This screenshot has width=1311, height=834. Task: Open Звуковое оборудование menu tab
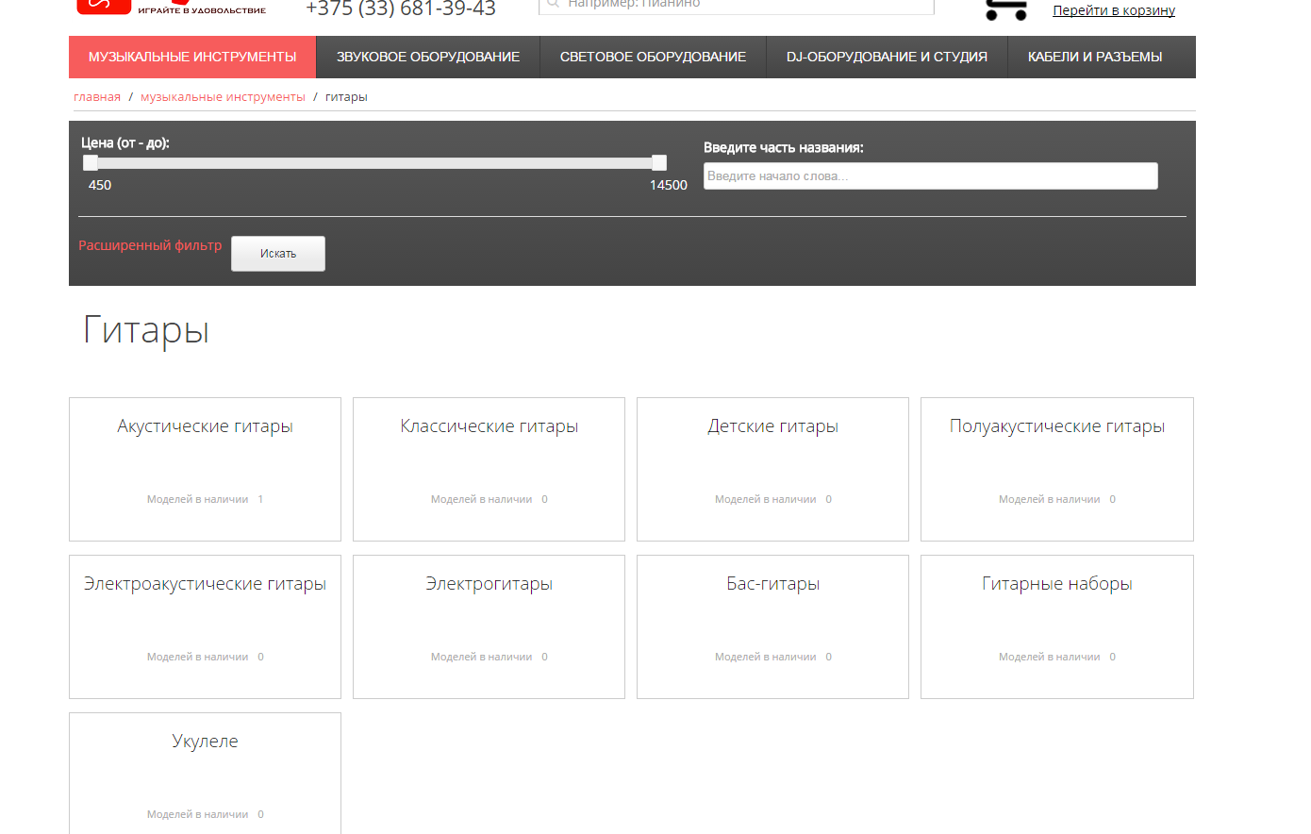coord(428,57)
